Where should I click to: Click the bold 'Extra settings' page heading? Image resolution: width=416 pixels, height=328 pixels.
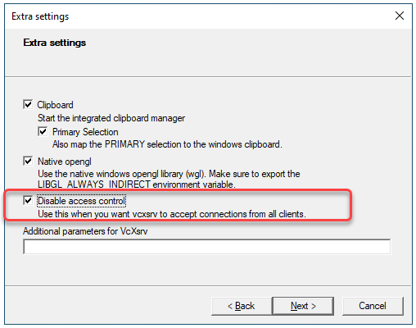click(55, 43)
